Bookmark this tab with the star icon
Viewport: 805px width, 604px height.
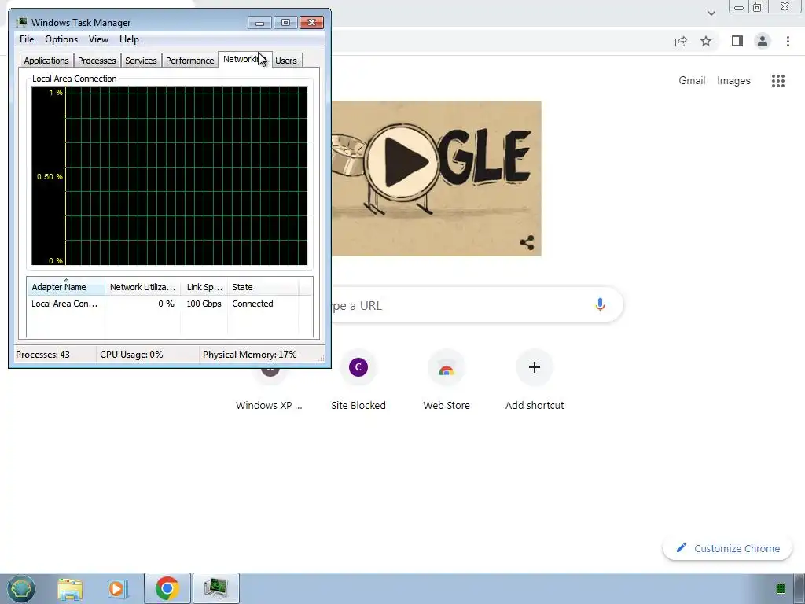706,41
